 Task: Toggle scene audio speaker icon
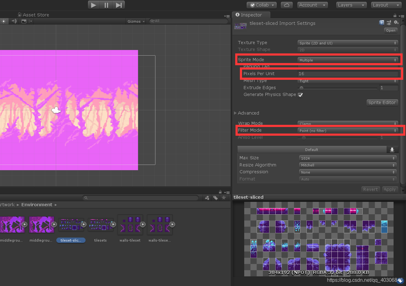(x=14, y=21)
